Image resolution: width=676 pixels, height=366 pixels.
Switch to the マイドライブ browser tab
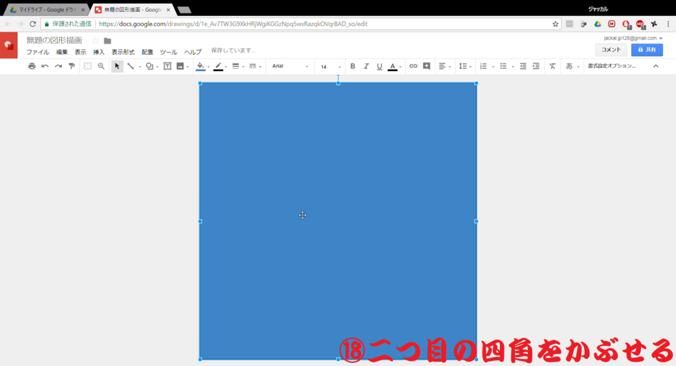click(x=46, y=9)
